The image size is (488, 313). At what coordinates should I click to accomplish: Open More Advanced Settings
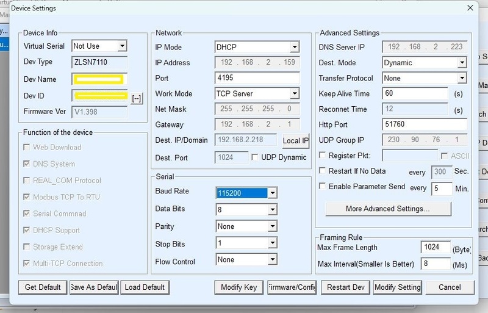pyautogui.click(x=388, y=209)
